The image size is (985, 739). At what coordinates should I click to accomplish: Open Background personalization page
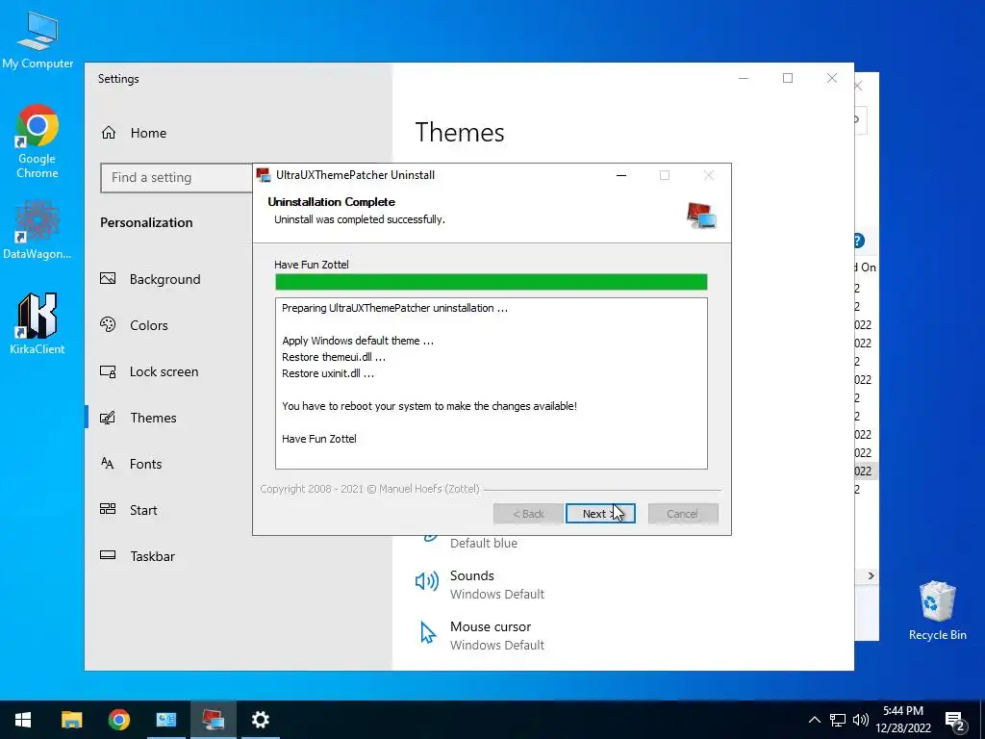point(151,279)
